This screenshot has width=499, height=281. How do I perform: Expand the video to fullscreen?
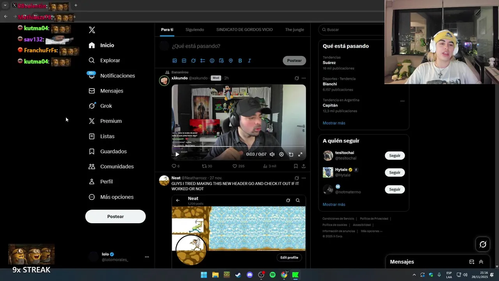pos(300,154)
